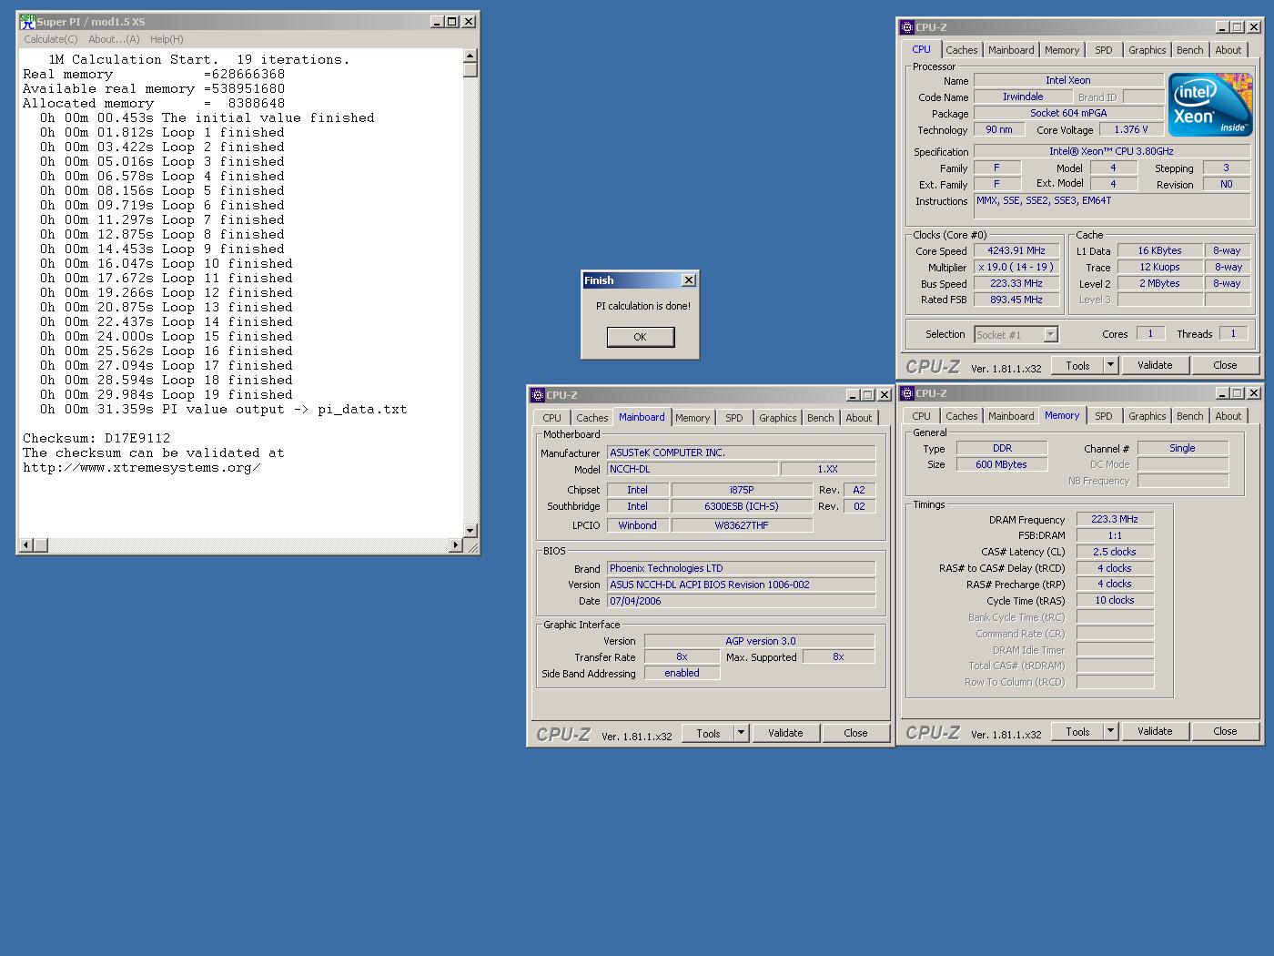Click the CAS# Latency 2.5 clocks value
Image resolution: width=1274 pixels, height=956 pixels.
1115,552
